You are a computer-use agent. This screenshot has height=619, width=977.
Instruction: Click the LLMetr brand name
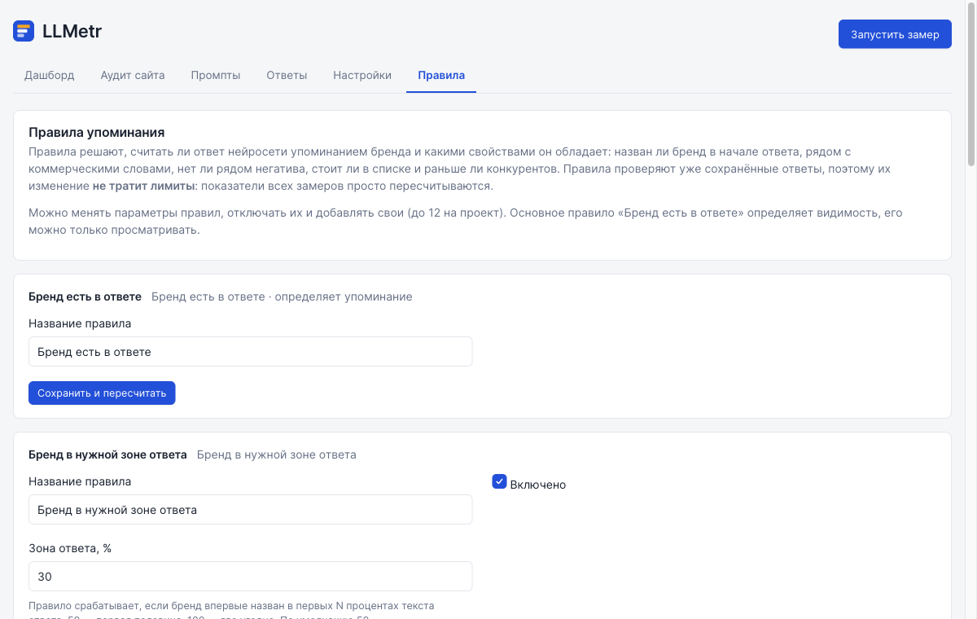click(x=72, y=32)
